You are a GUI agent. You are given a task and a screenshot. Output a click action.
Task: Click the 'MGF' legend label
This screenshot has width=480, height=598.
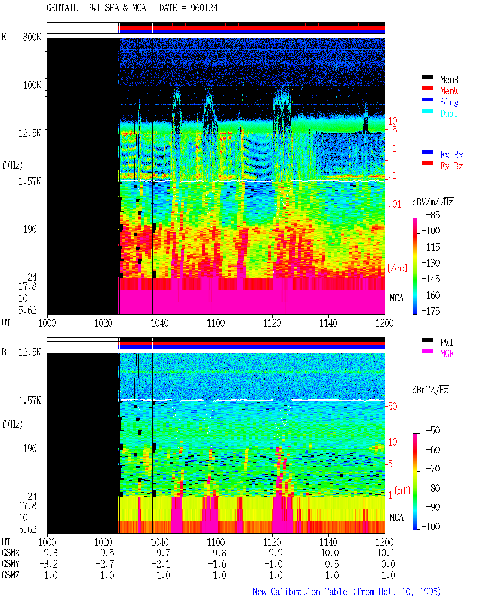[x=447, y=354]
